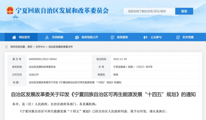Click the document icon beside 机关党建
Image resolution: width=206 pixels, height=120 pixels.
pyautogui.click(x=178, y=37)
